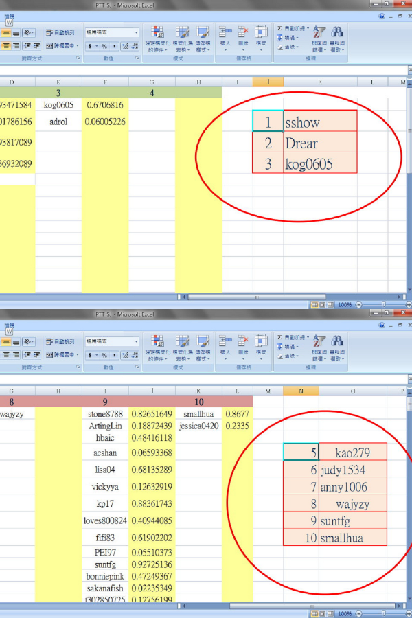
Task: Open Conditional Formatting in the upper window
Action: coord(158,39)
